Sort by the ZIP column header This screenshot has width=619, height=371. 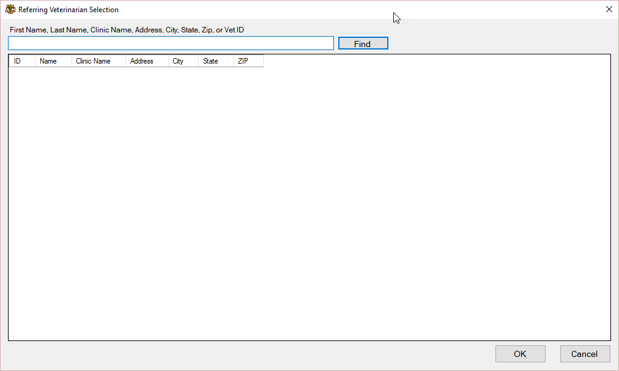tap(248, 61)
